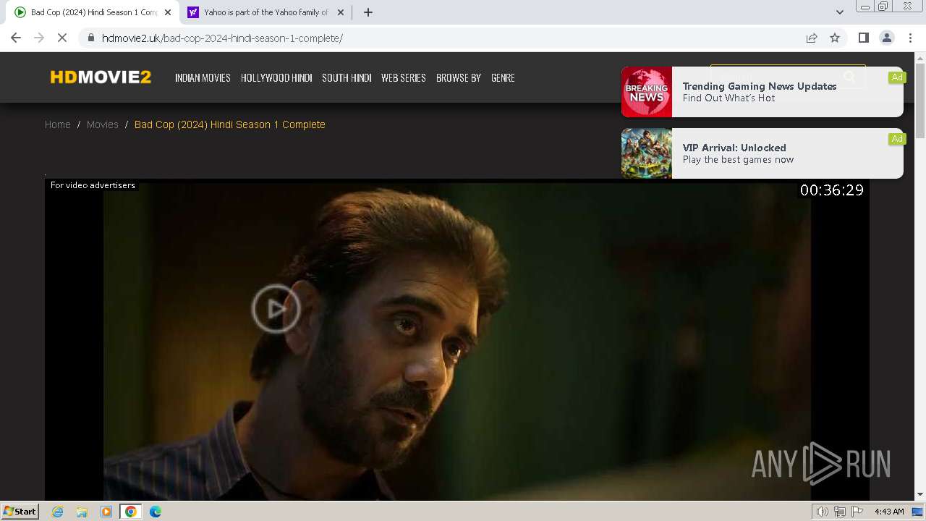Close the Bad Cop tab

click(x=167, y=12)
